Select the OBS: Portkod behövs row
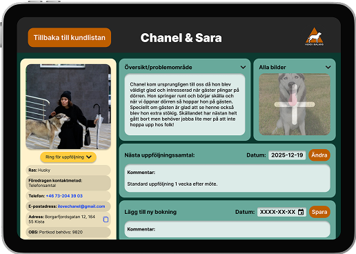Image resolution: width=356 pixels, height=254 pixels. point(68,232)
